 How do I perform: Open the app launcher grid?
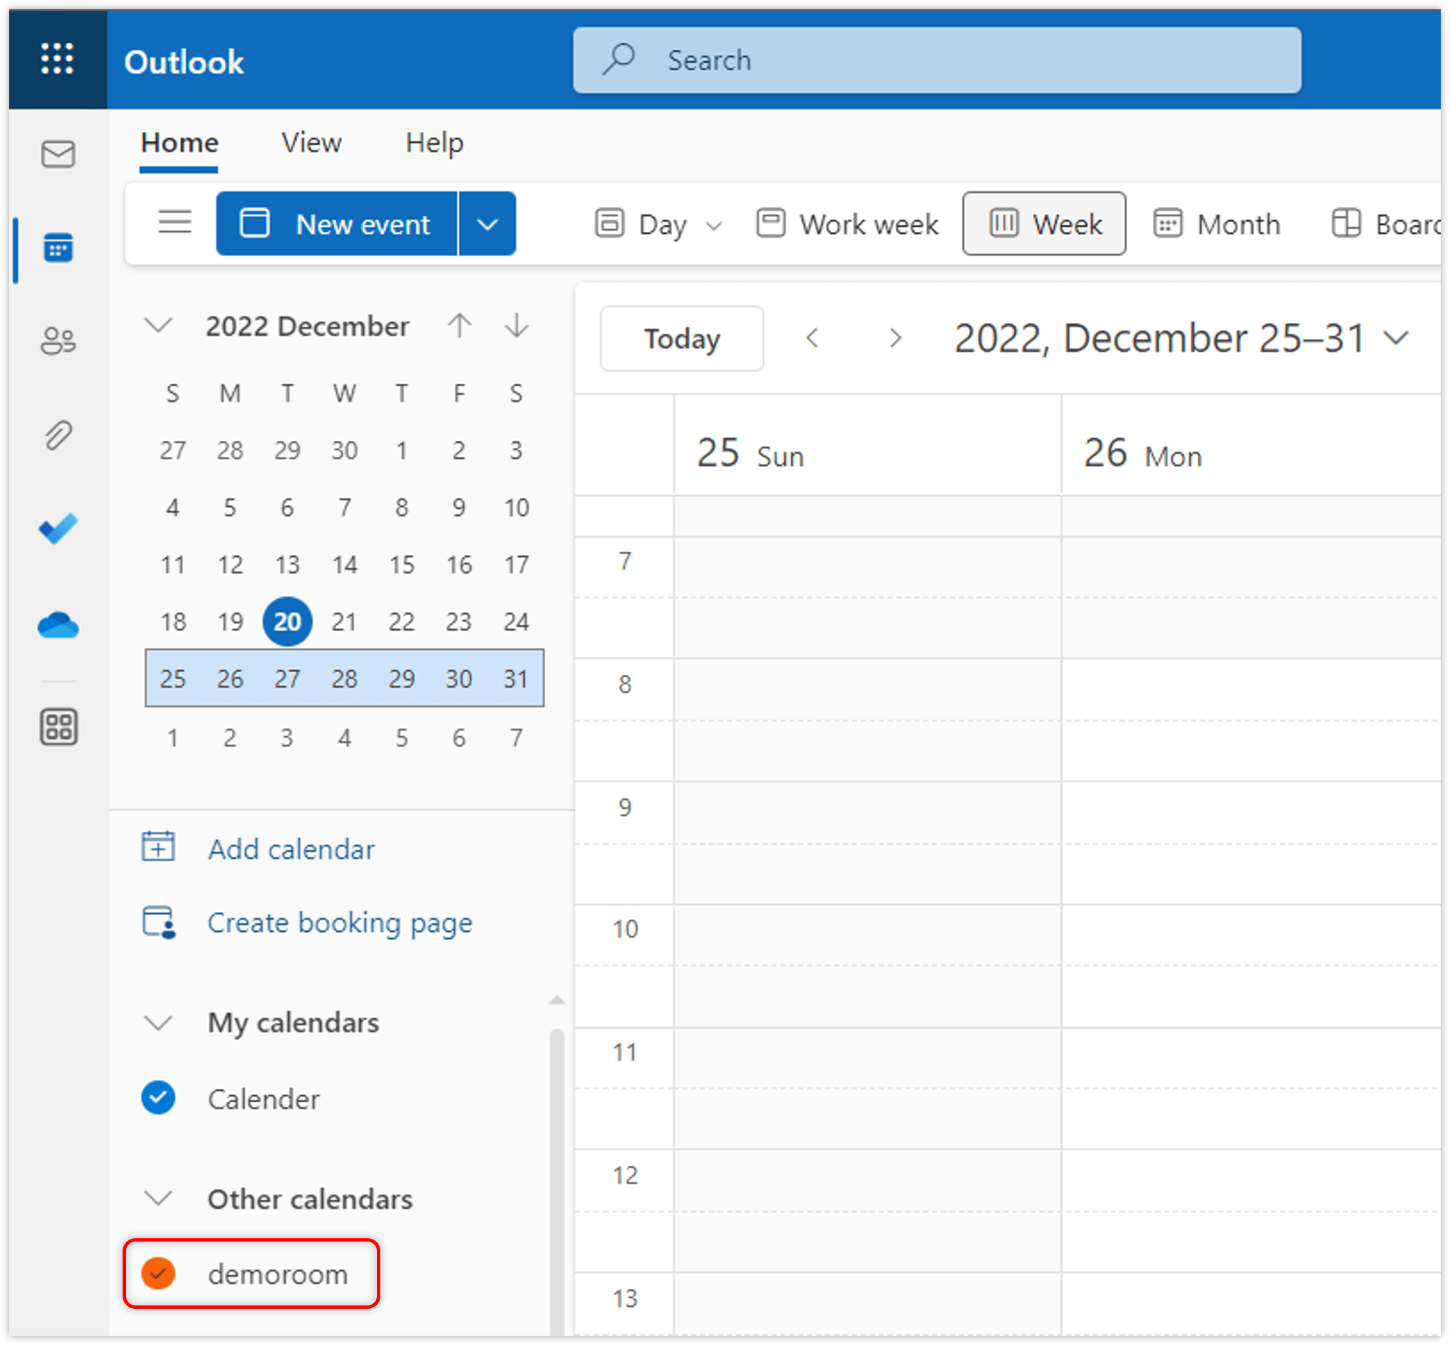click(57, 59)
